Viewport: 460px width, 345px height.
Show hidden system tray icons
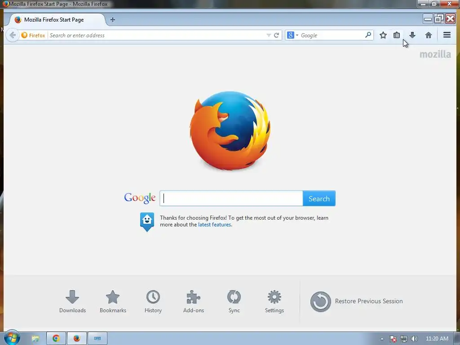point(382,339)
